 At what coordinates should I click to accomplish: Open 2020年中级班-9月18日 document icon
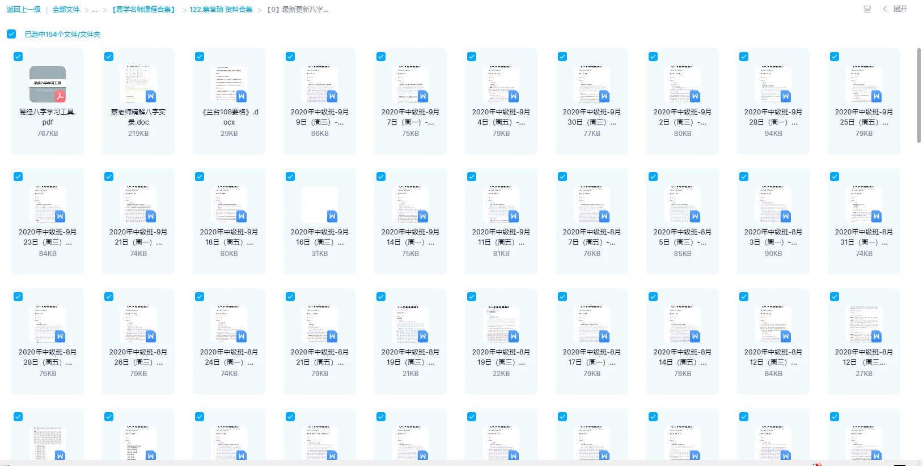(x=229, y=204)
